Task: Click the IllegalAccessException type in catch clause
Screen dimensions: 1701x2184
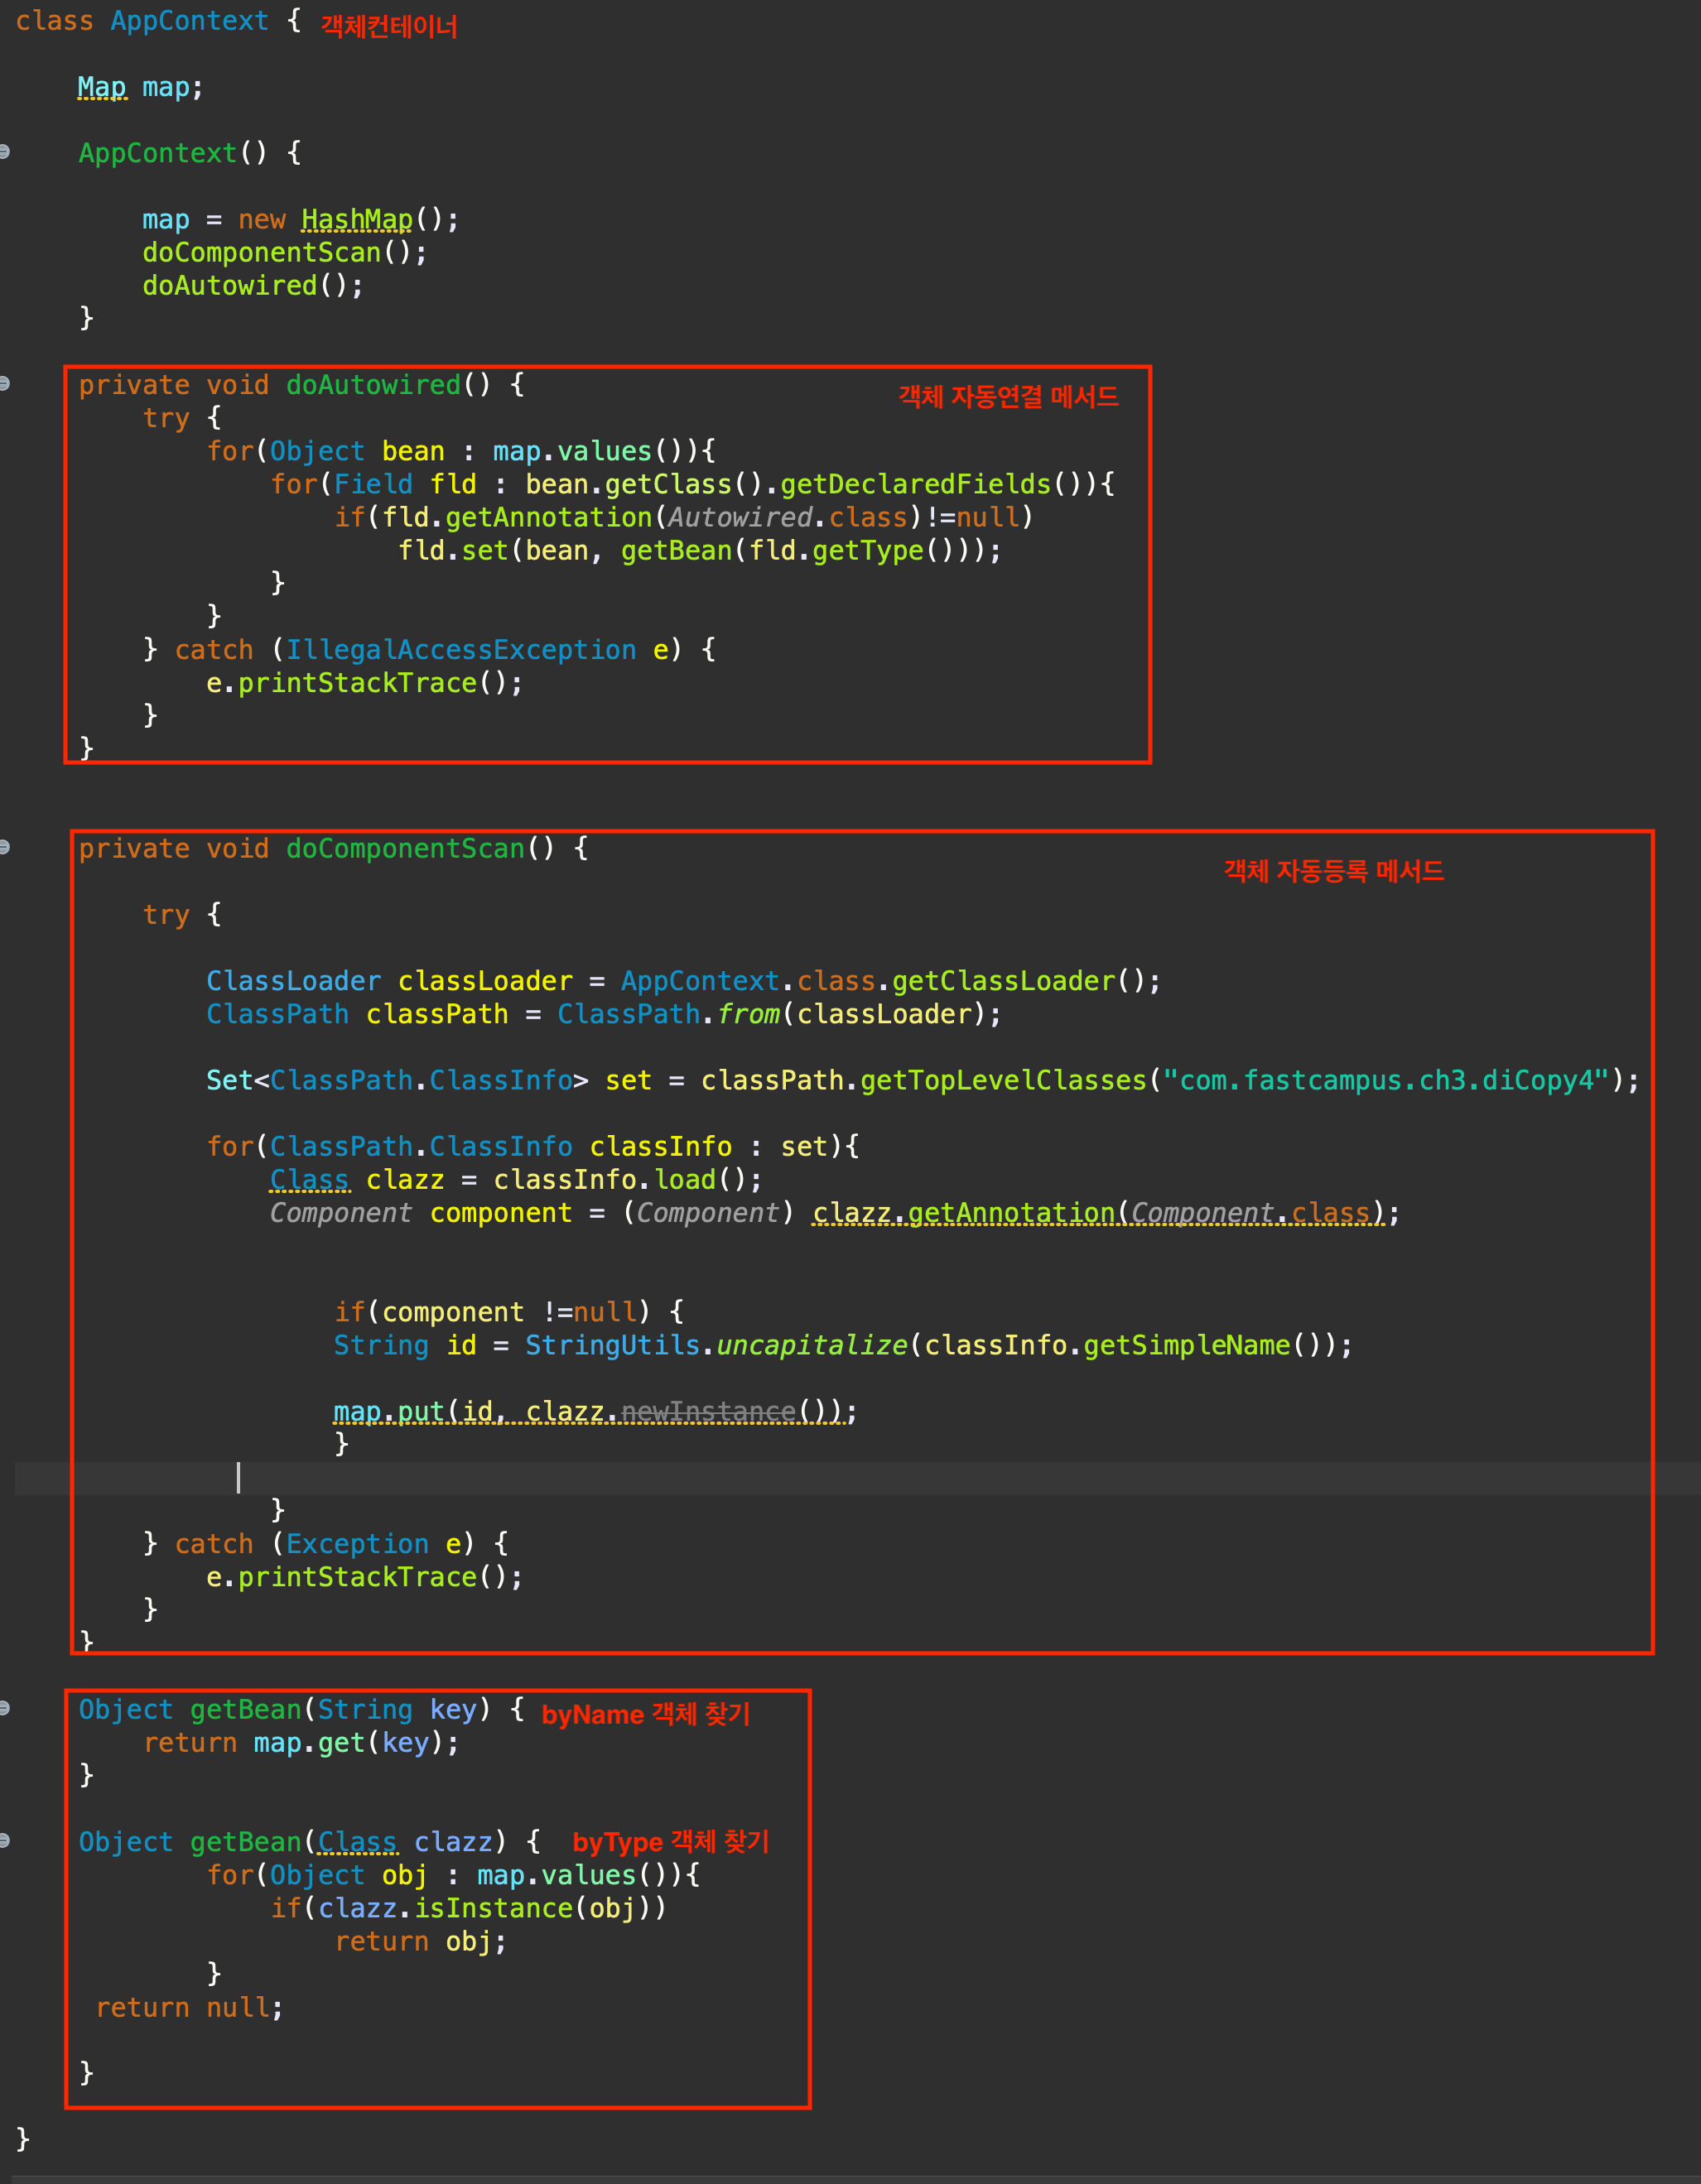Action: click(461, 650)
